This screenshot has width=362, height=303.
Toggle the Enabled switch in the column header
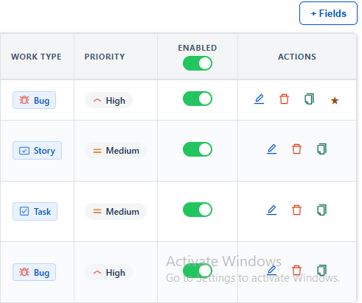coord(198,63)
